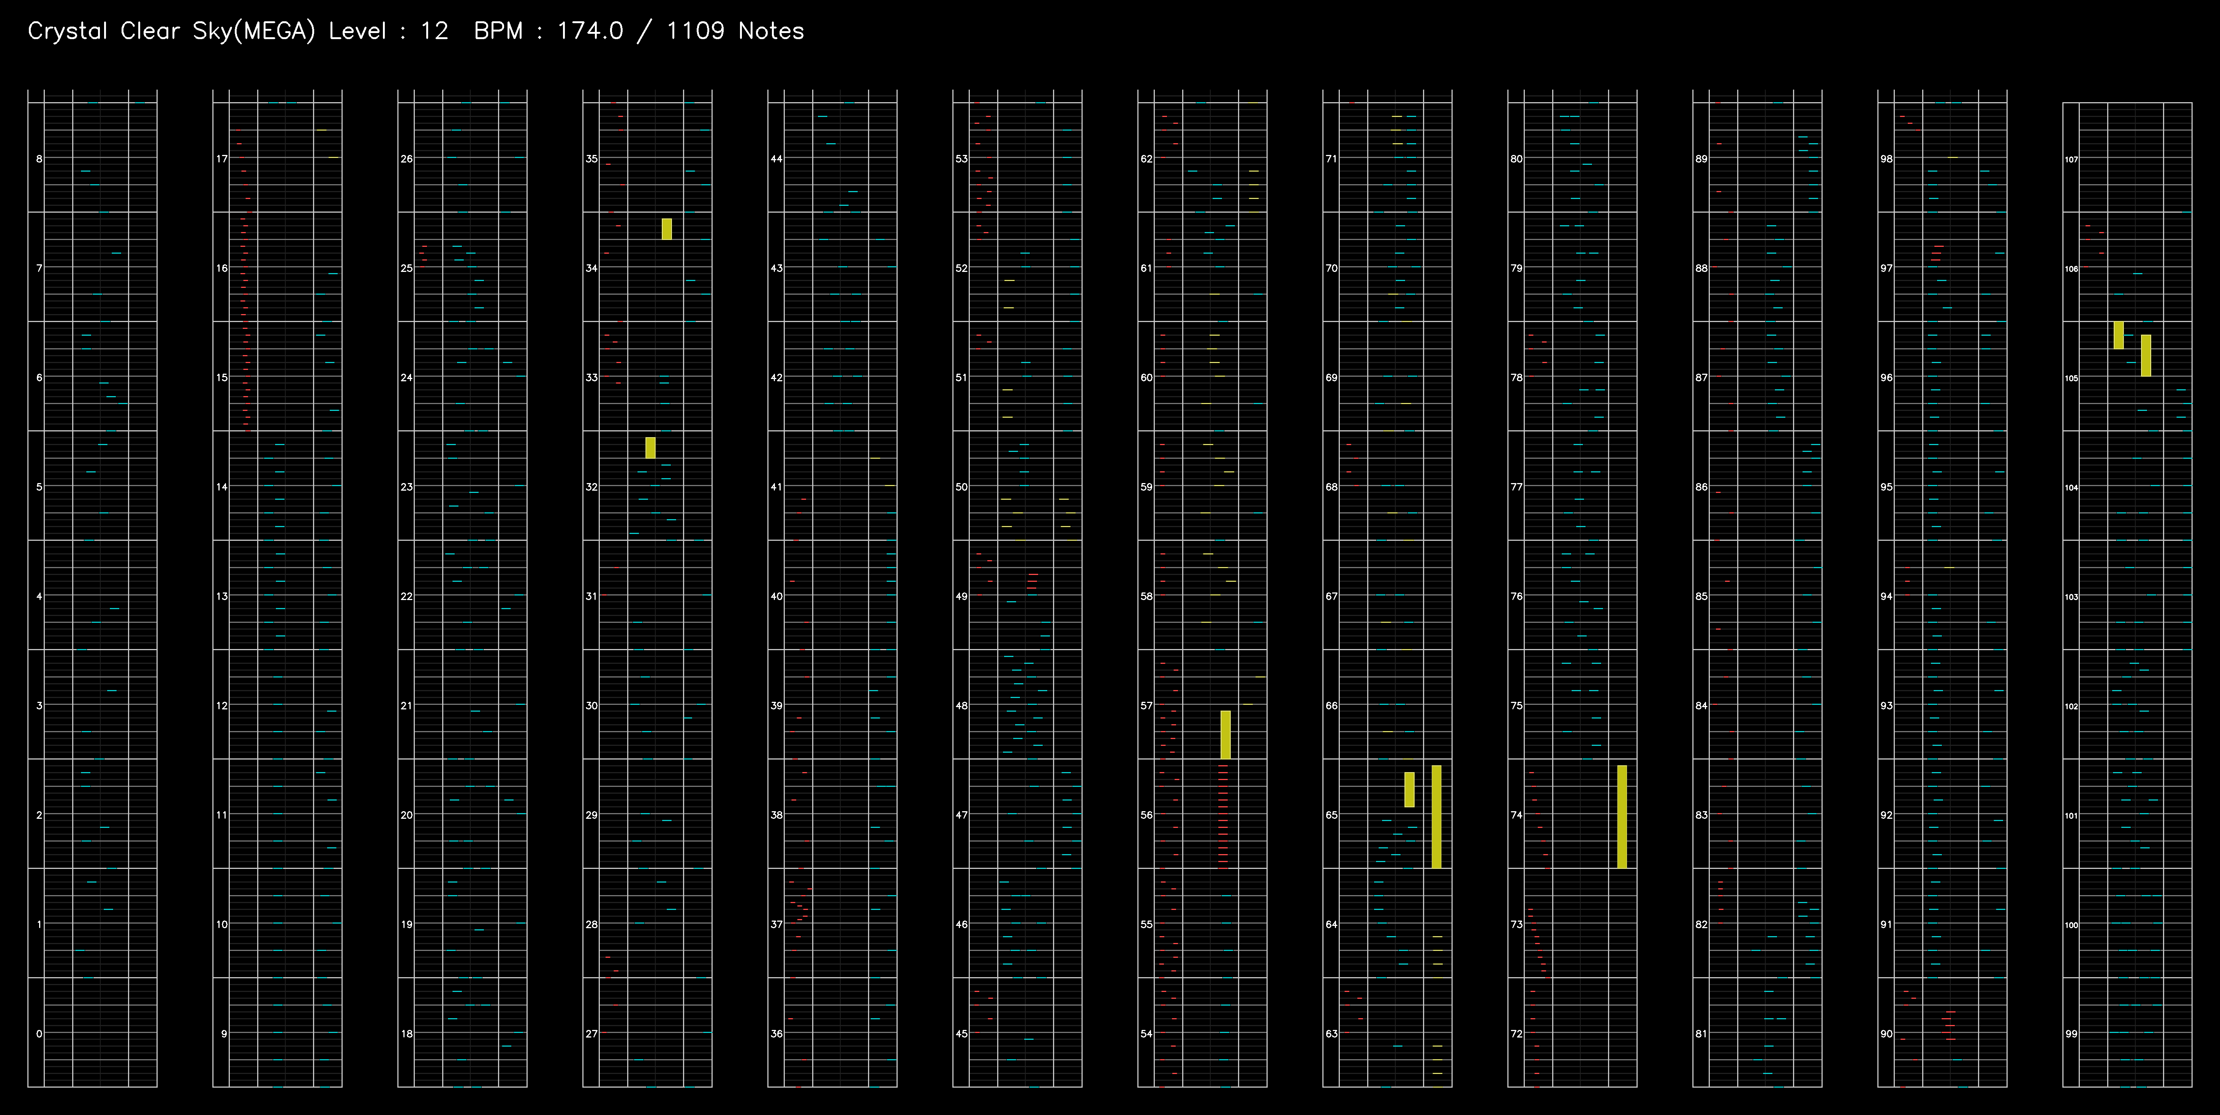This screenshot has height=1115, width=2220.
Task: Select the tall yellow hold note in measure 65
Action: click(1437, 816)
